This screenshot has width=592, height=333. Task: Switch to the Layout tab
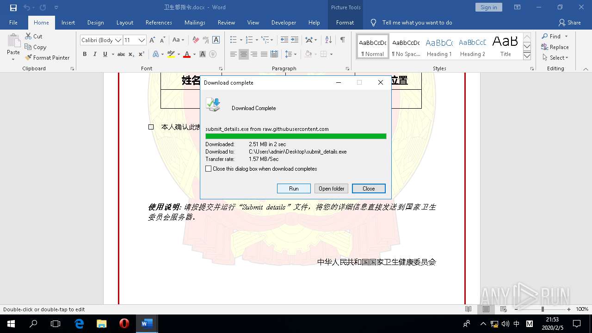point(124,22)
